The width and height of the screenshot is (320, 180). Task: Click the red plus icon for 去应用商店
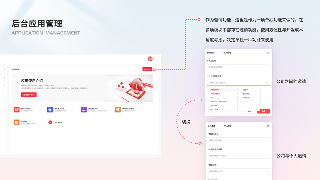pyautogui.click(x=50, y=122)
